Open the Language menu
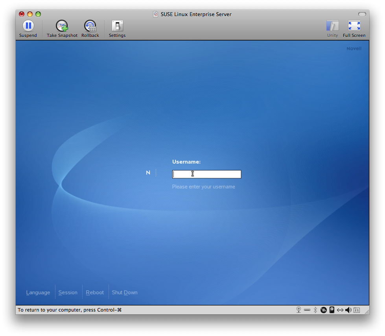This screenshot has height=336, width=385. click(38, 293)
